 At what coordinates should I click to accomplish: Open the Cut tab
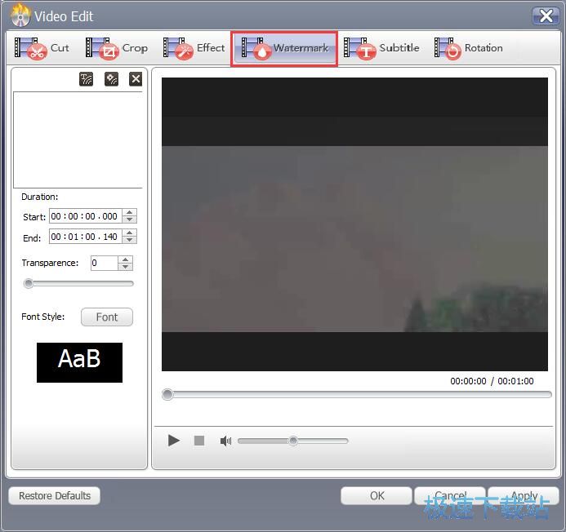coord(42,48)
